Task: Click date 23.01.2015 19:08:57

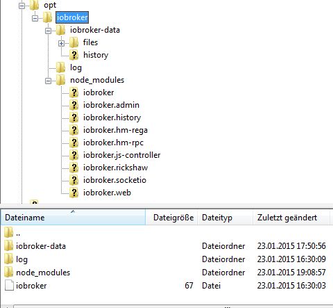Action: (291, 273)
